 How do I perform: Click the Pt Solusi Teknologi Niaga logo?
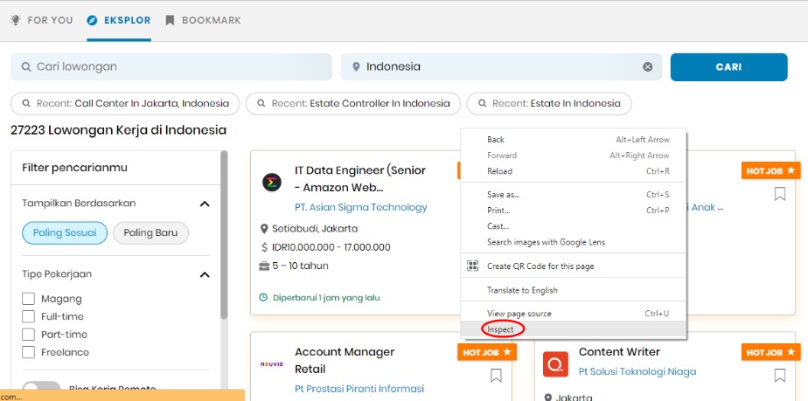coord(555,363)
